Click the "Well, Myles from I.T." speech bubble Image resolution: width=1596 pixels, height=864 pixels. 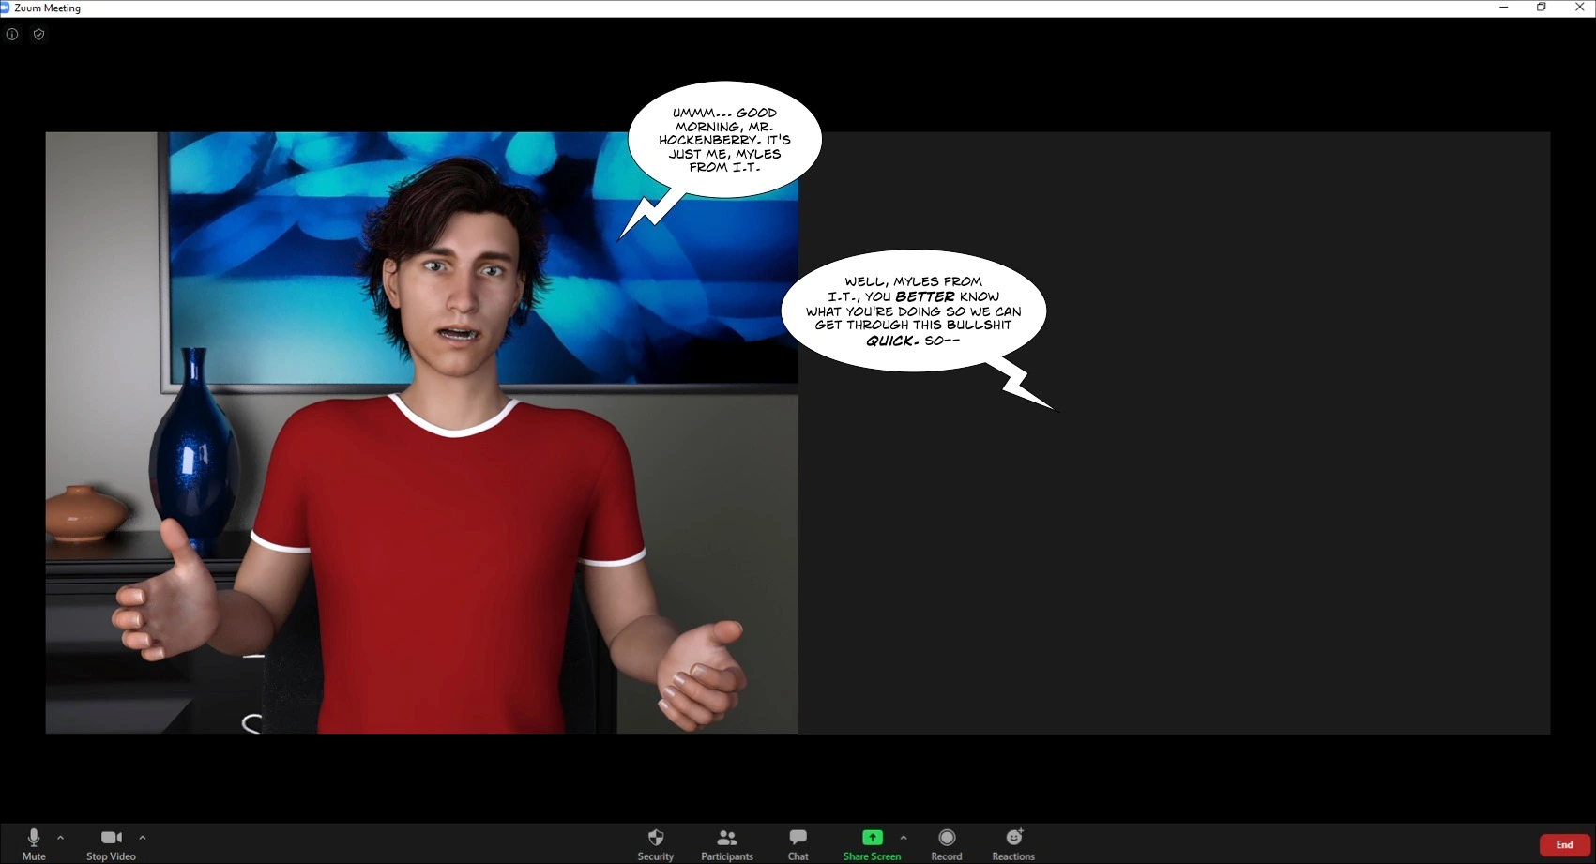click(913, 311)
